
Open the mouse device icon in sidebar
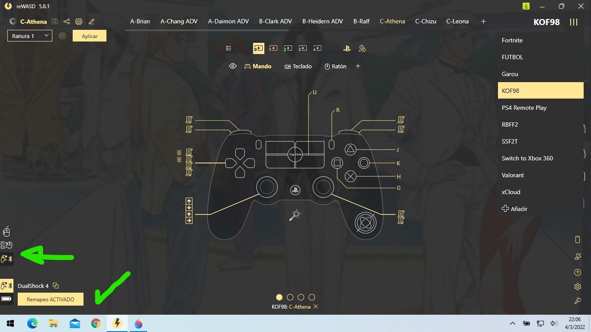coord(6,231)
